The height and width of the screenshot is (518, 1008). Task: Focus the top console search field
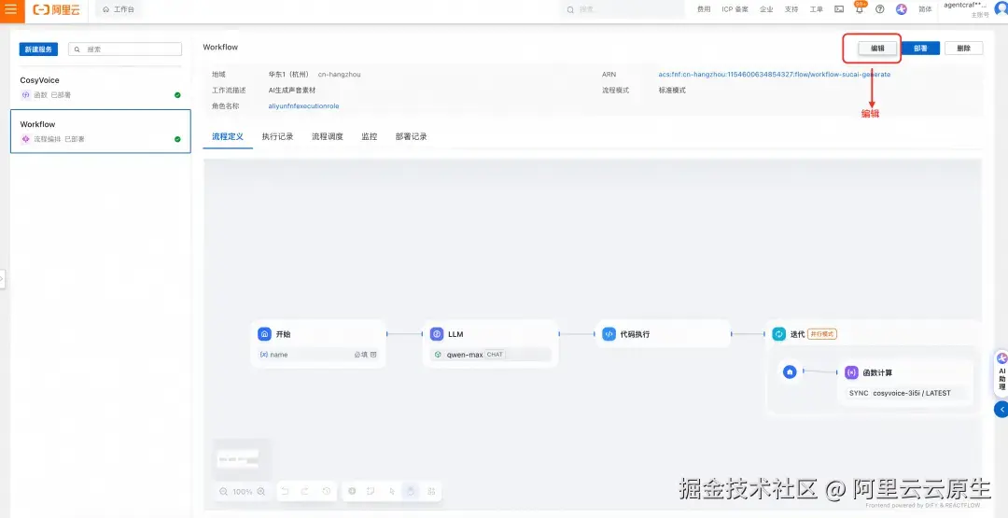pos(623,9)
